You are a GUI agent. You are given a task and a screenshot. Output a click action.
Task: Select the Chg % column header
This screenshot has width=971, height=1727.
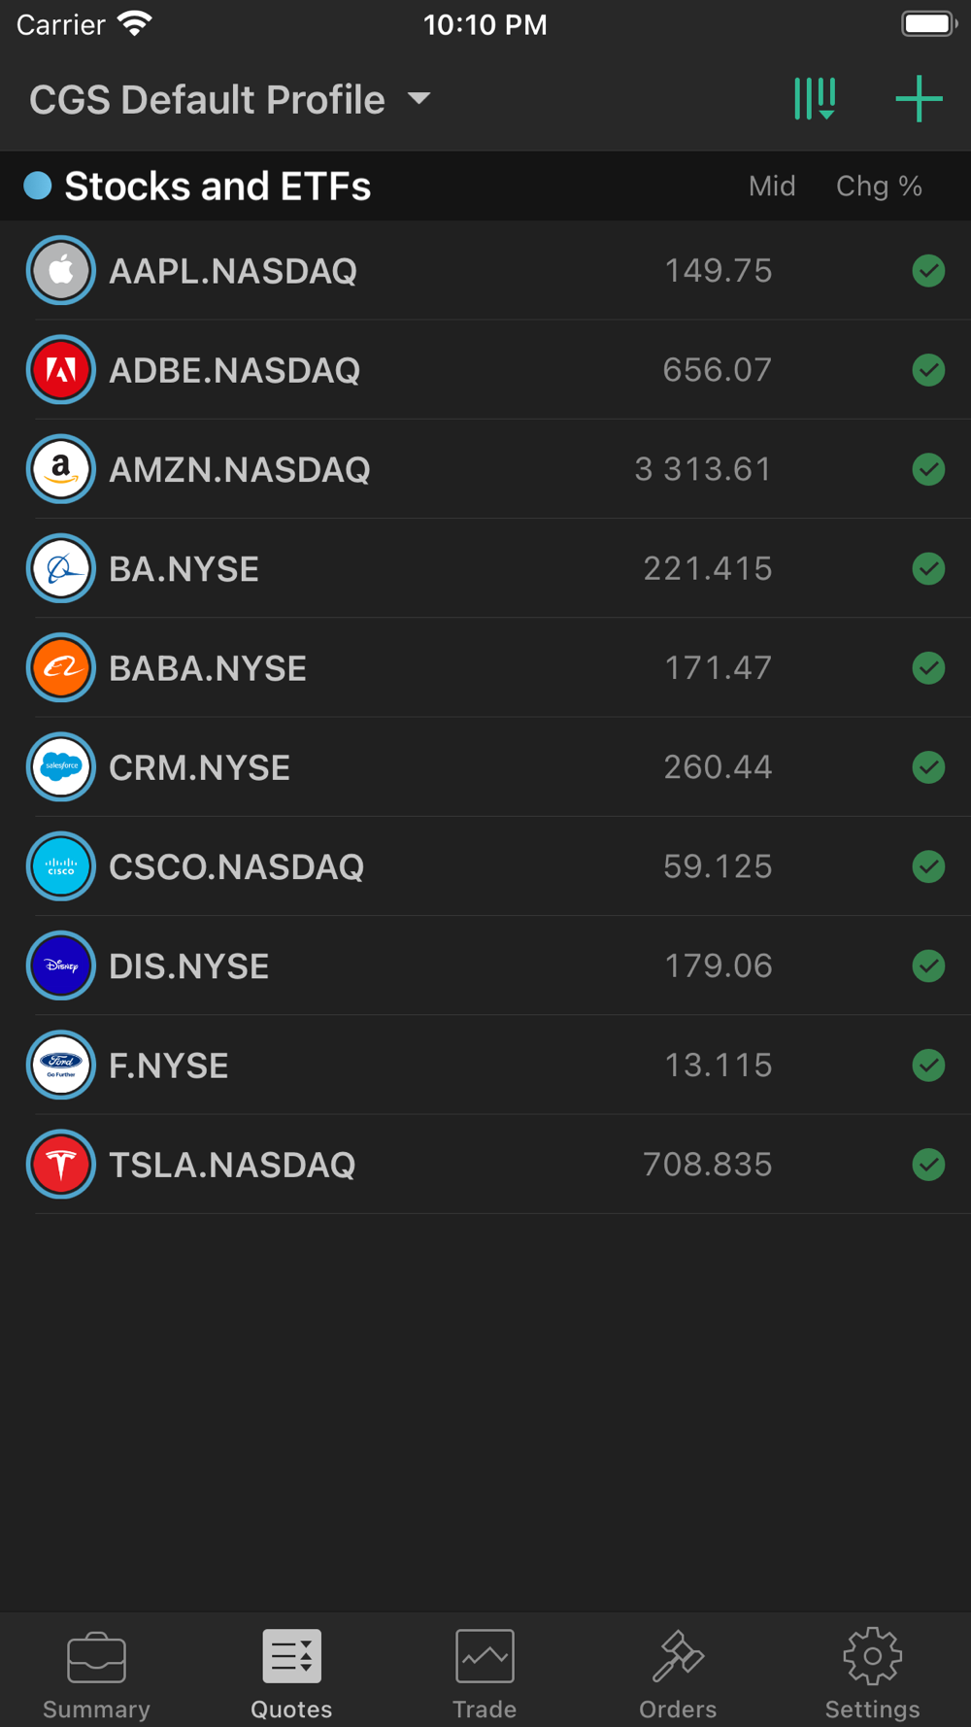(879, 186)
